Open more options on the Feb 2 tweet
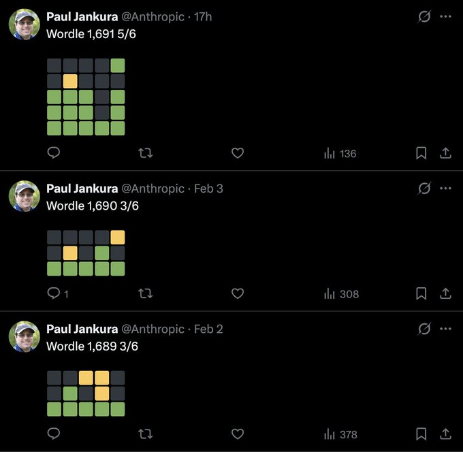The image size is (463, 452). [x=446, y=329]
